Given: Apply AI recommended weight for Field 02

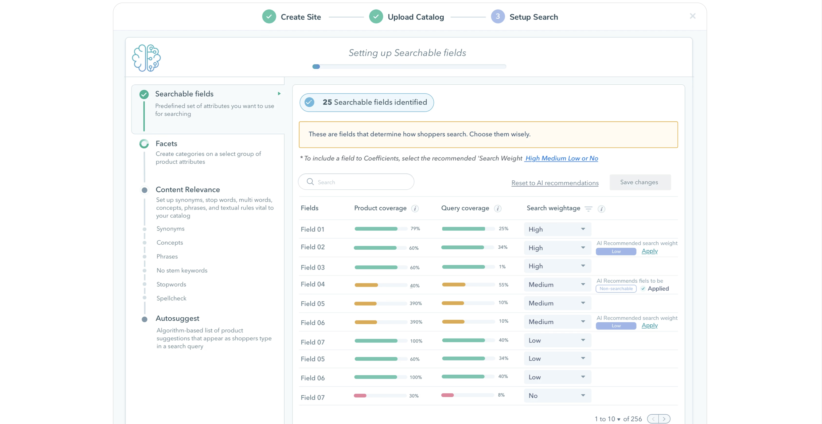Looking at the screenshot, I should pyautogui.click(x=650, y=251).
